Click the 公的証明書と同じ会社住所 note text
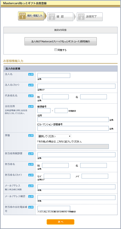The width and height of the screenshot is (121, 229). coord(16,112)
